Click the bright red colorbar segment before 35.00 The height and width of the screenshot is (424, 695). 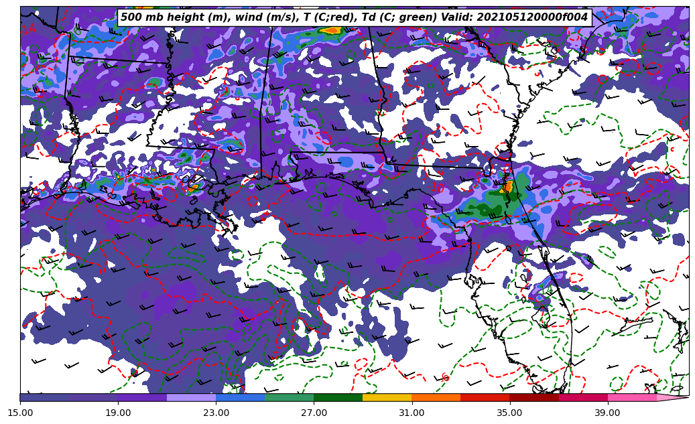[485, 397]
